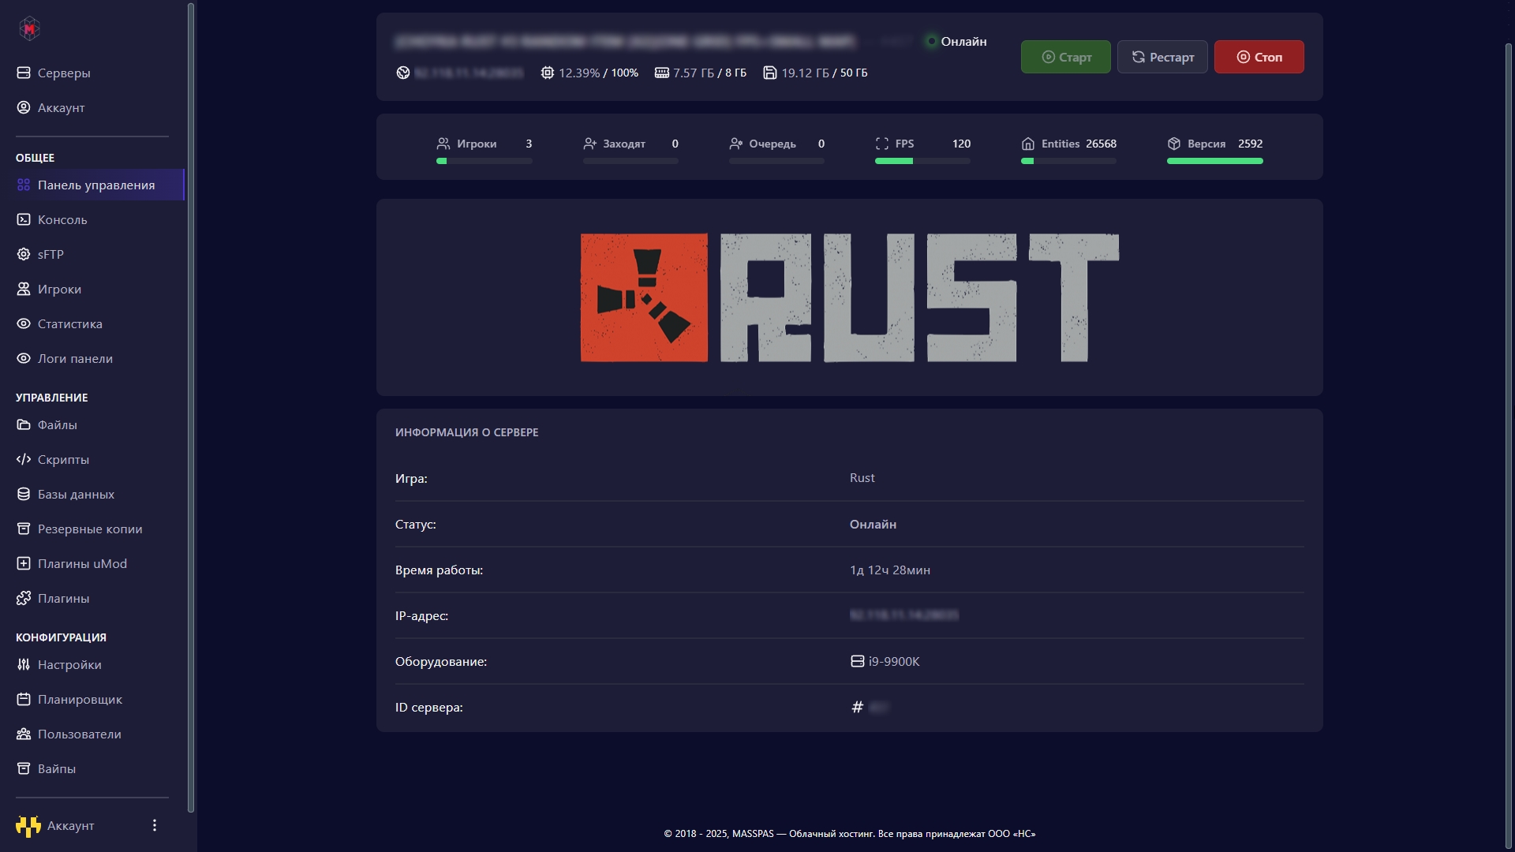
Task: Stop the server with Стоп button
Action: (x=1259, y=56)
